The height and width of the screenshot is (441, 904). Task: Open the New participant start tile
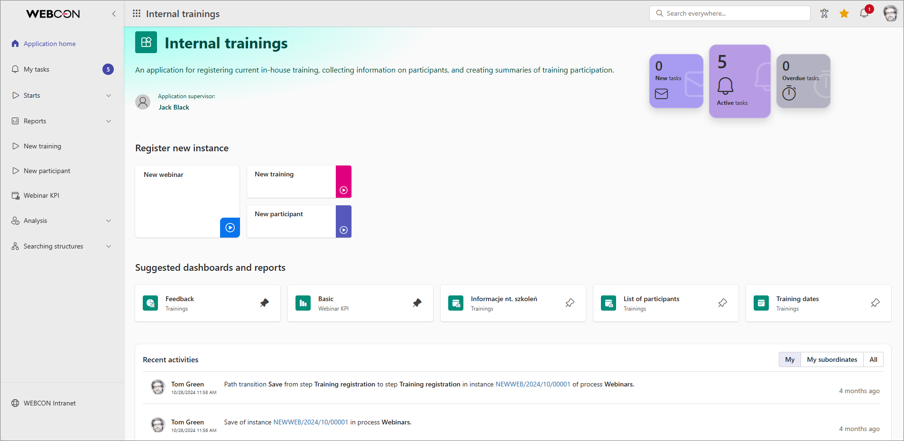[x=299, y=221]
